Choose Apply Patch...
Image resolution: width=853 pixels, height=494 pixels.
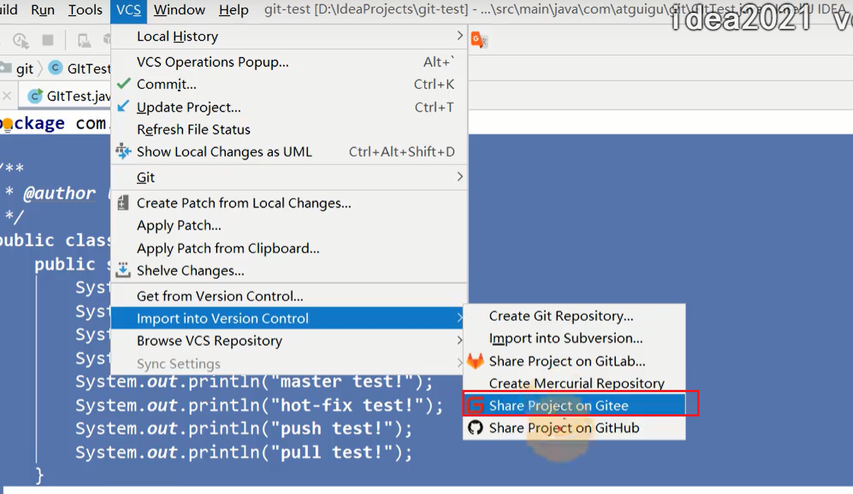289,225
